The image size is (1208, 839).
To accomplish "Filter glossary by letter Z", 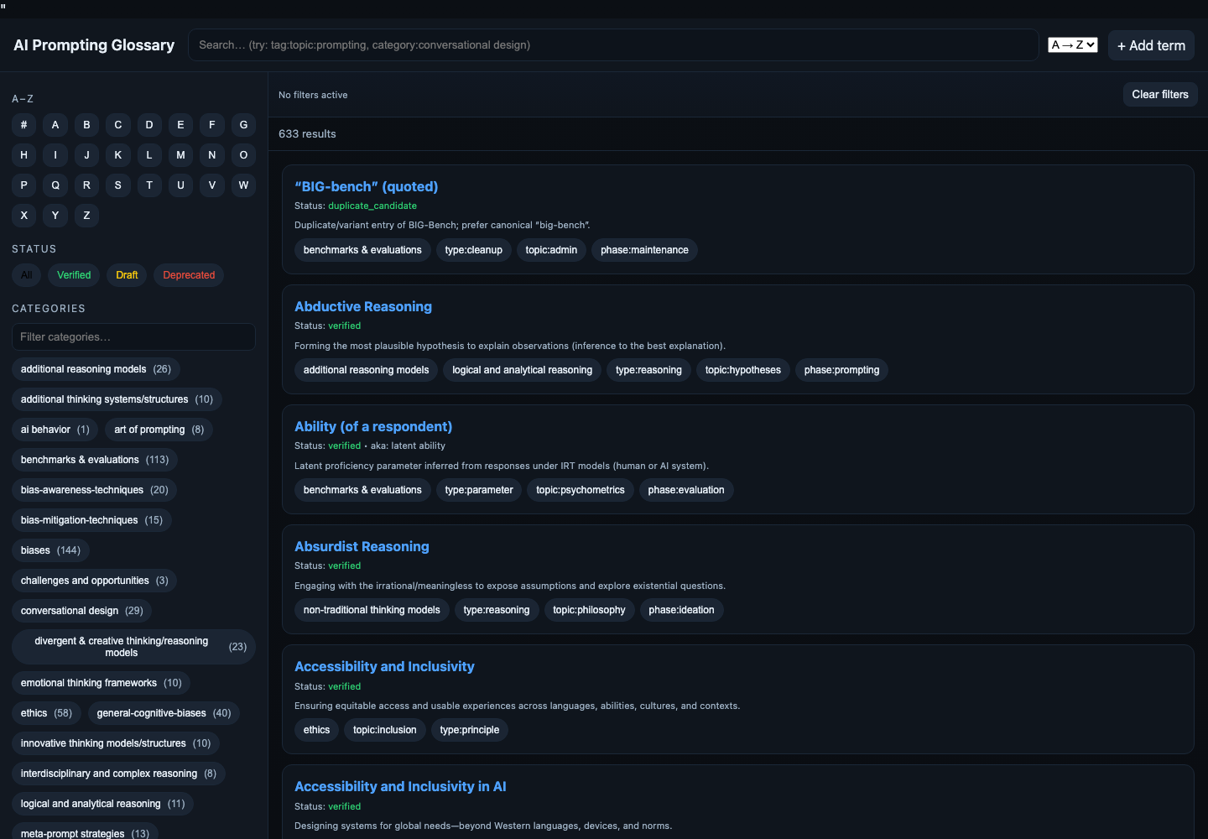I will [86, 216].
